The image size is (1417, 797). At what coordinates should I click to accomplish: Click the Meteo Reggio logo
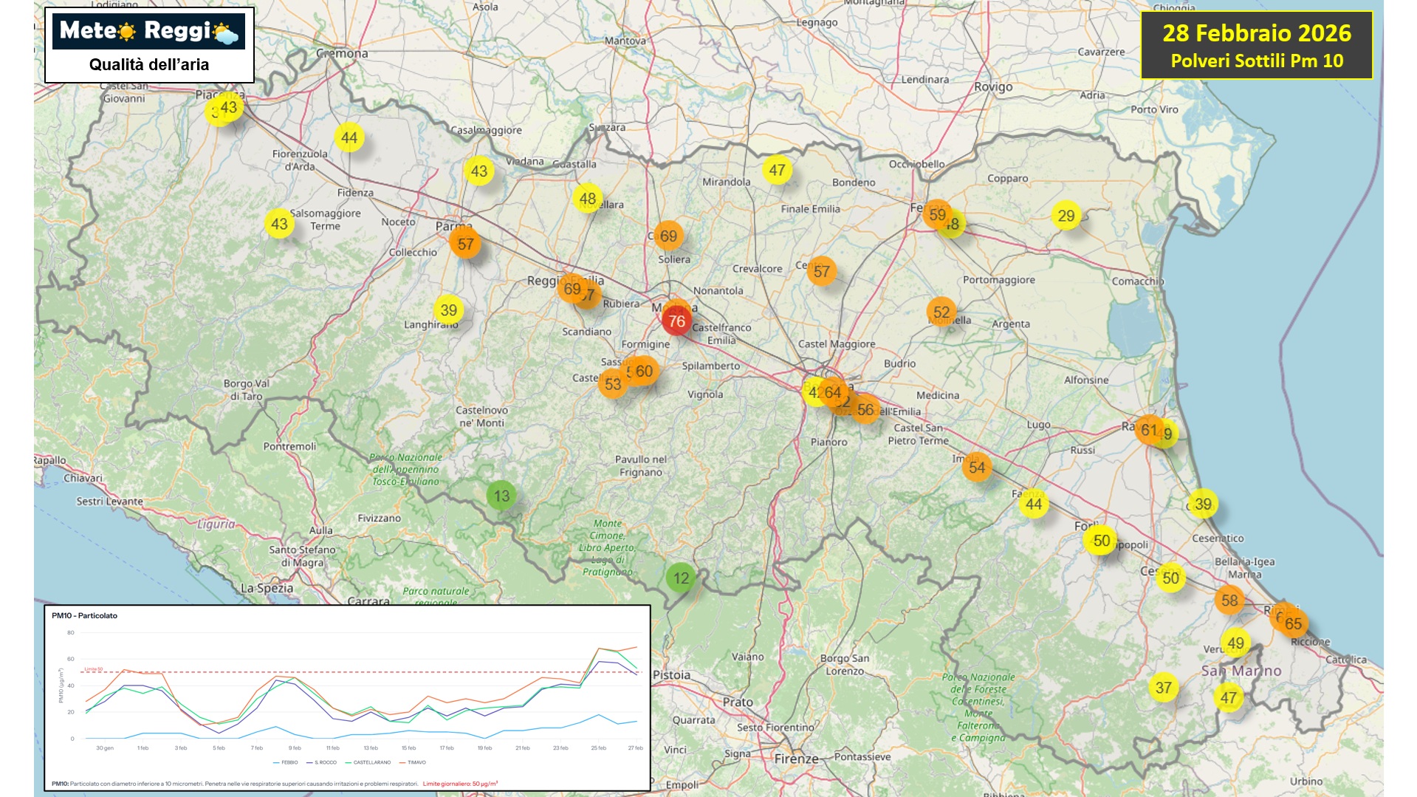(x=148, y=31)
